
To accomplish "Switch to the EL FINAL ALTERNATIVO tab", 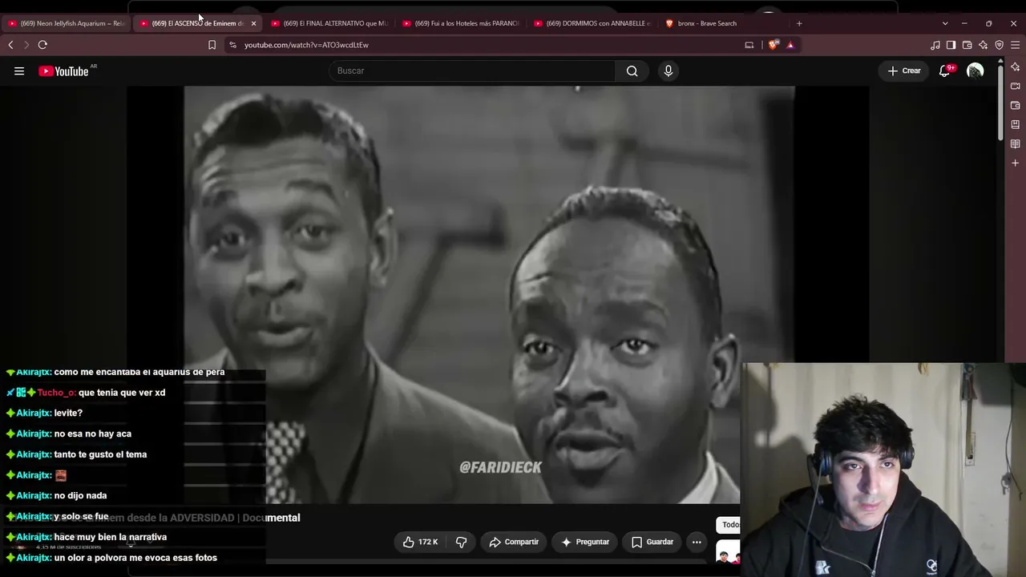I will coord(329,23).
